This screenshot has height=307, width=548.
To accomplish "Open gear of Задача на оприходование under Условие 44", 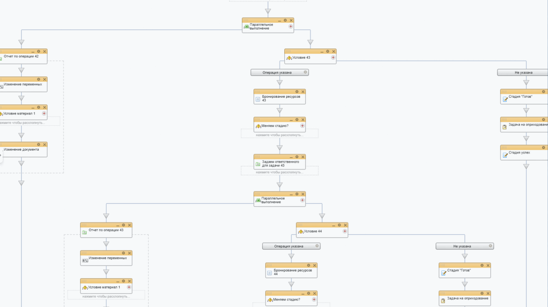I will click(x=482, y=293).
